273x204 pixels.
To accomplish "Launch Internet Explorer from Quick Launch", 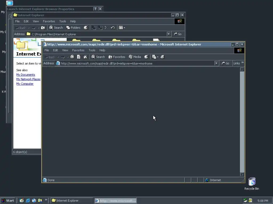I will tap(28, 201).
